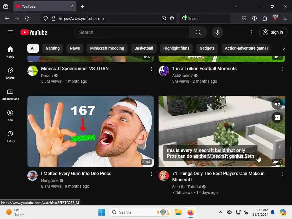
Task: Select the Minecraft modding chip
Action: [x=107, y=48]
